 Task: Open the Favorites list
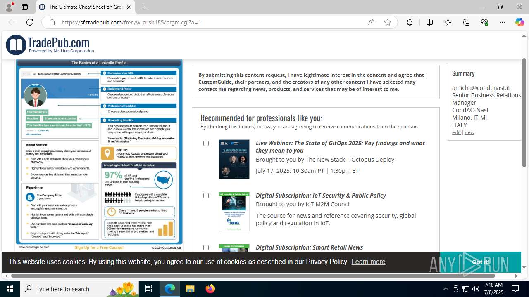point(448,22)
